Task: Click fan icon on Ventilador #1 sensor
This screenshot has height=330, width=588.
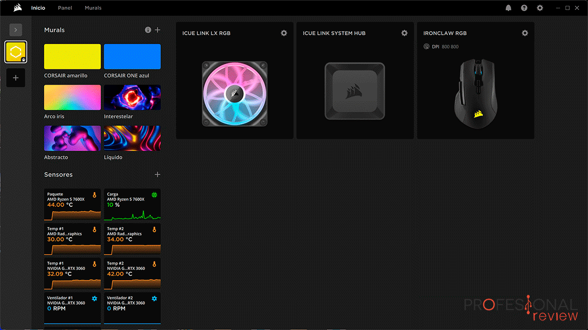Action: point(95,298)
